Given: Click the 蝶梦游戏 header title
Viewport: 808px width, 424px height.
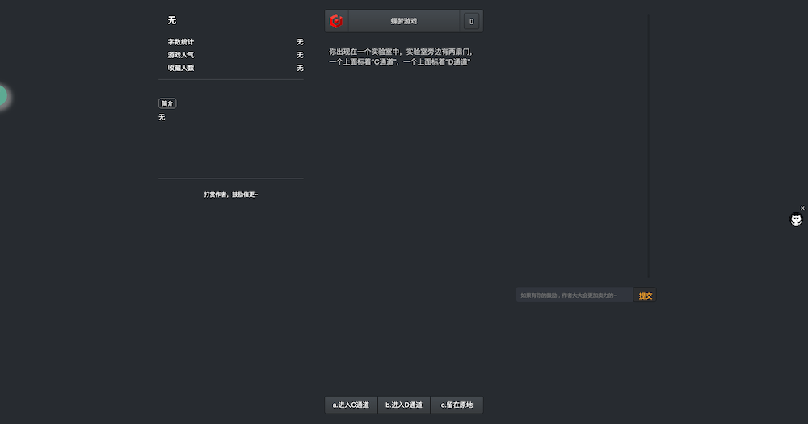Looking at the screenshot, I should pos(403,21).
